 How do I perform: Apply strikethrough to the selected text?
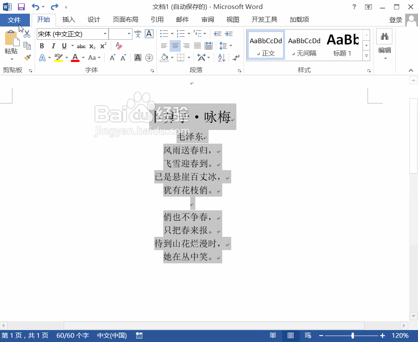tap(81, 46)
